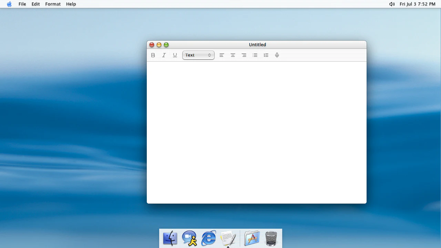Image resolution: width=441 pixels, height=248 pixels.
Task: Start dictation with microphone icon
Action: click(277, 55)
